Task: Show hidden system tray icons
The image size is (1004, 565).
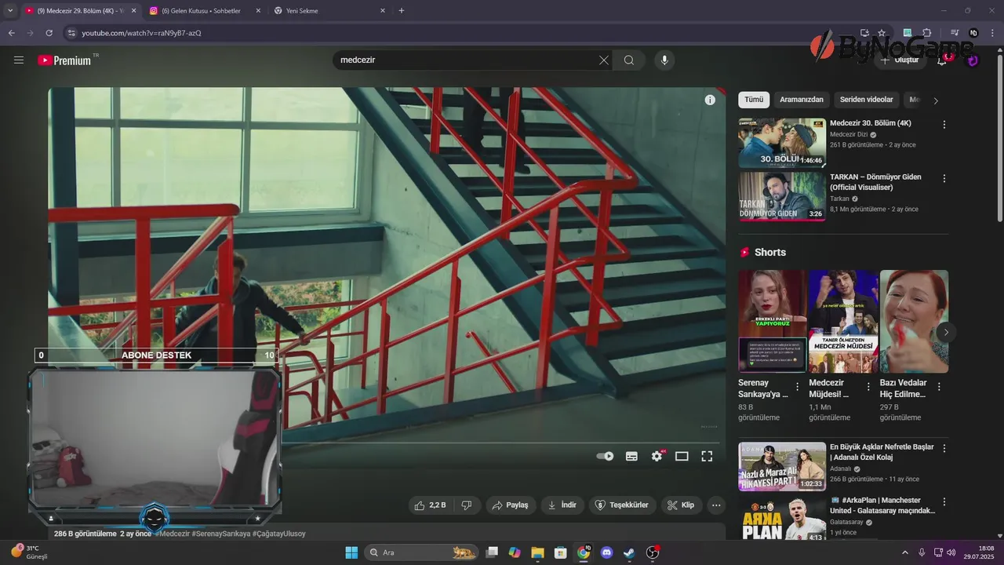Action: point(904,552)
